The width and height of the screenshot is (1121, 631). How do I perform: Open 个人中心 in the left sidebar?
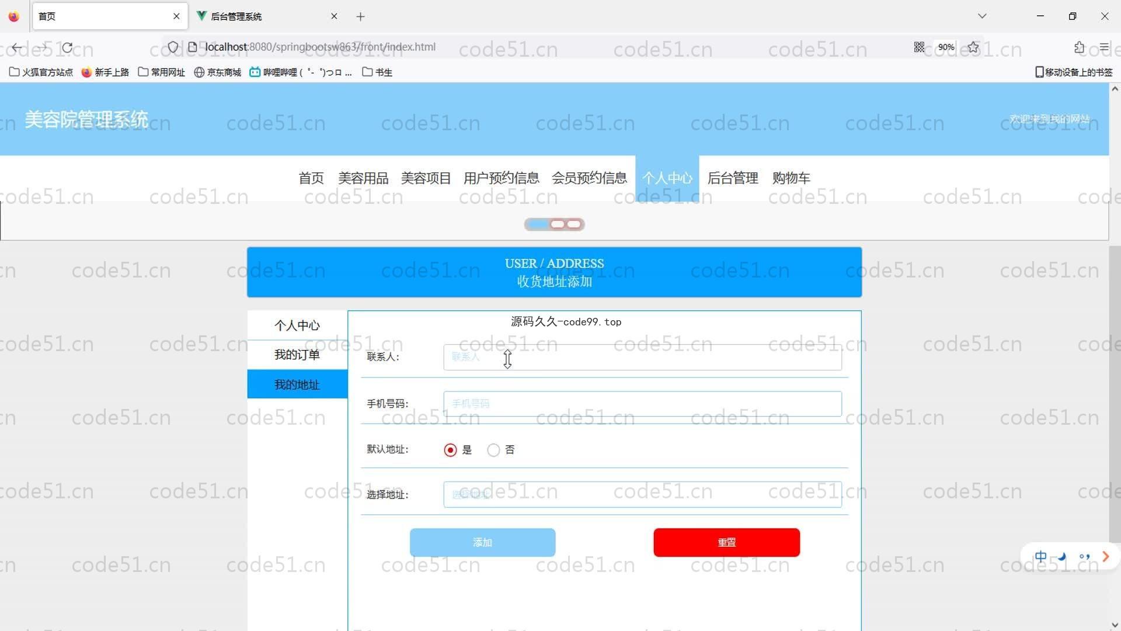(297, 325)
